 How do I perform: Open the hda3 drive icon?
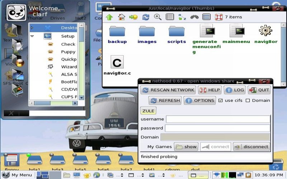coord(57,161)
